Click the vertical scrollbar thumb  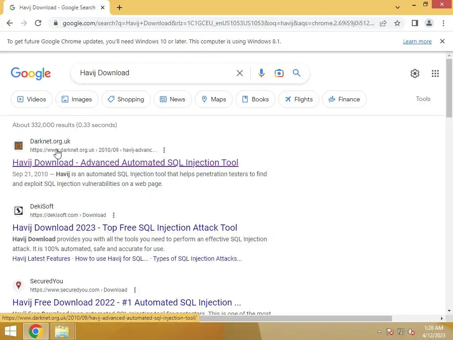pos(449,88)
